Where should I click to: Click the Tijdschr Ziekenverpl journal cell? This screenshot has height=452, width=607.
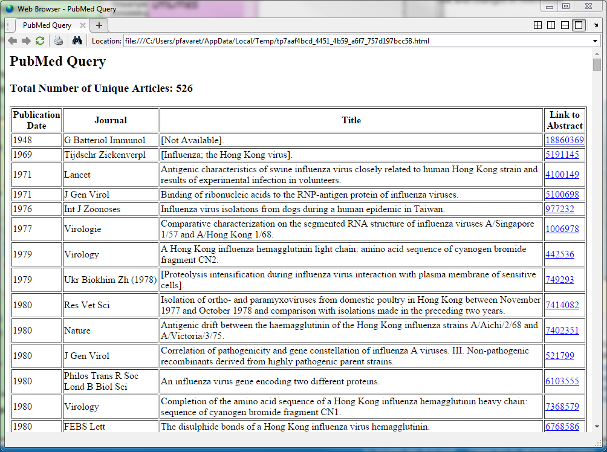pyautogui.click(x=110, y=155)
